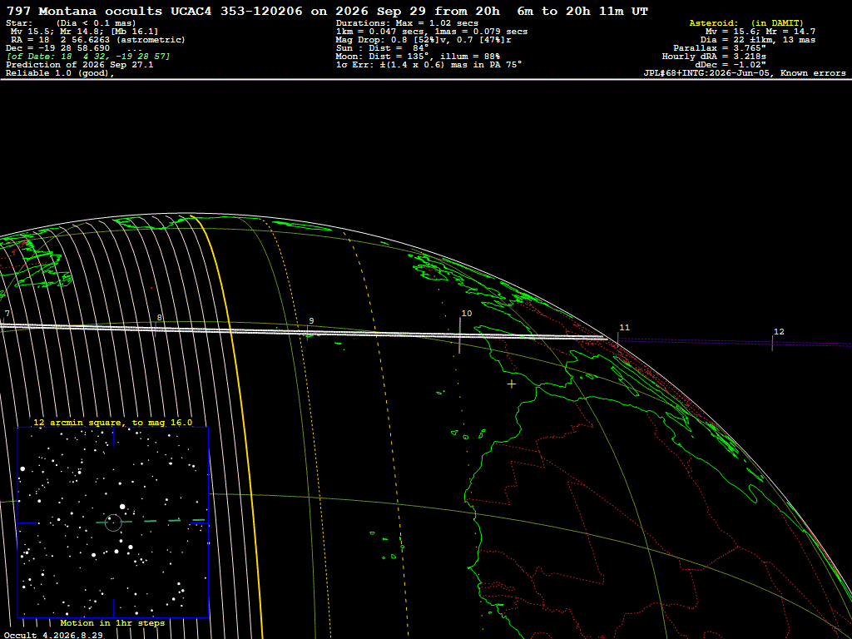Click the 'Motion in 1hr steps' caption
Viewport: 852px width, 639px height.
coord(112,622)
